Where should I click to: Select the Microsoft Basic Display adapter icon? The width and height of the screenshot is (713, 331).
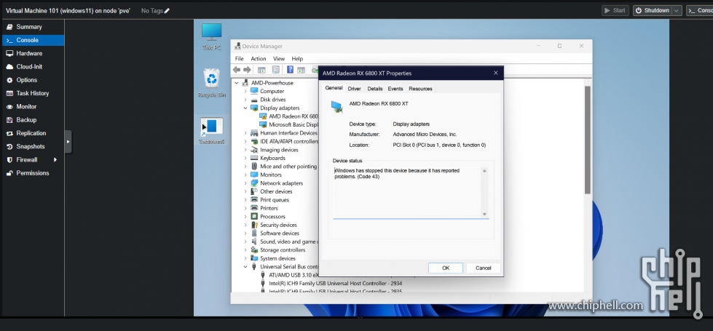(263, 124)
